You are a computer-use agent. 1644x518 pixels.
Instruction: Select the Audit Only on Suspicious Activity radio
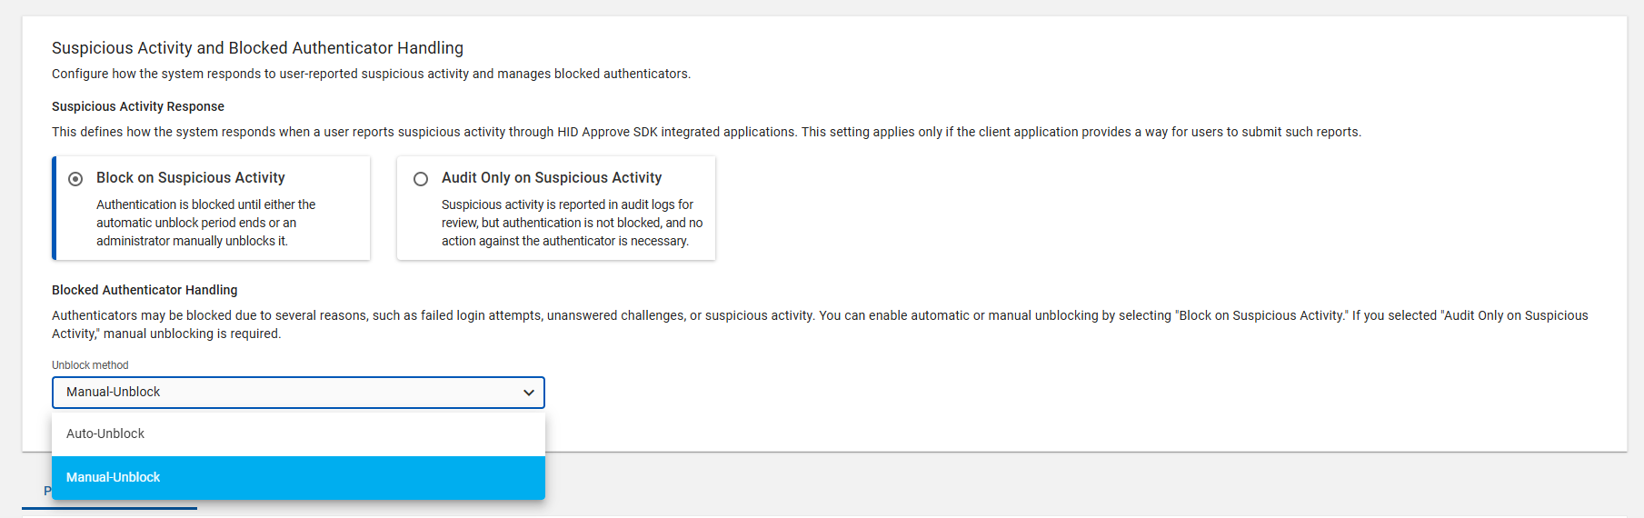(421, 179)
